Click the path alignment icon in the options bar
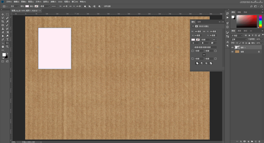The width and height of the screenshot is (264, 143). pyautogui.click(x=89, y=6)
